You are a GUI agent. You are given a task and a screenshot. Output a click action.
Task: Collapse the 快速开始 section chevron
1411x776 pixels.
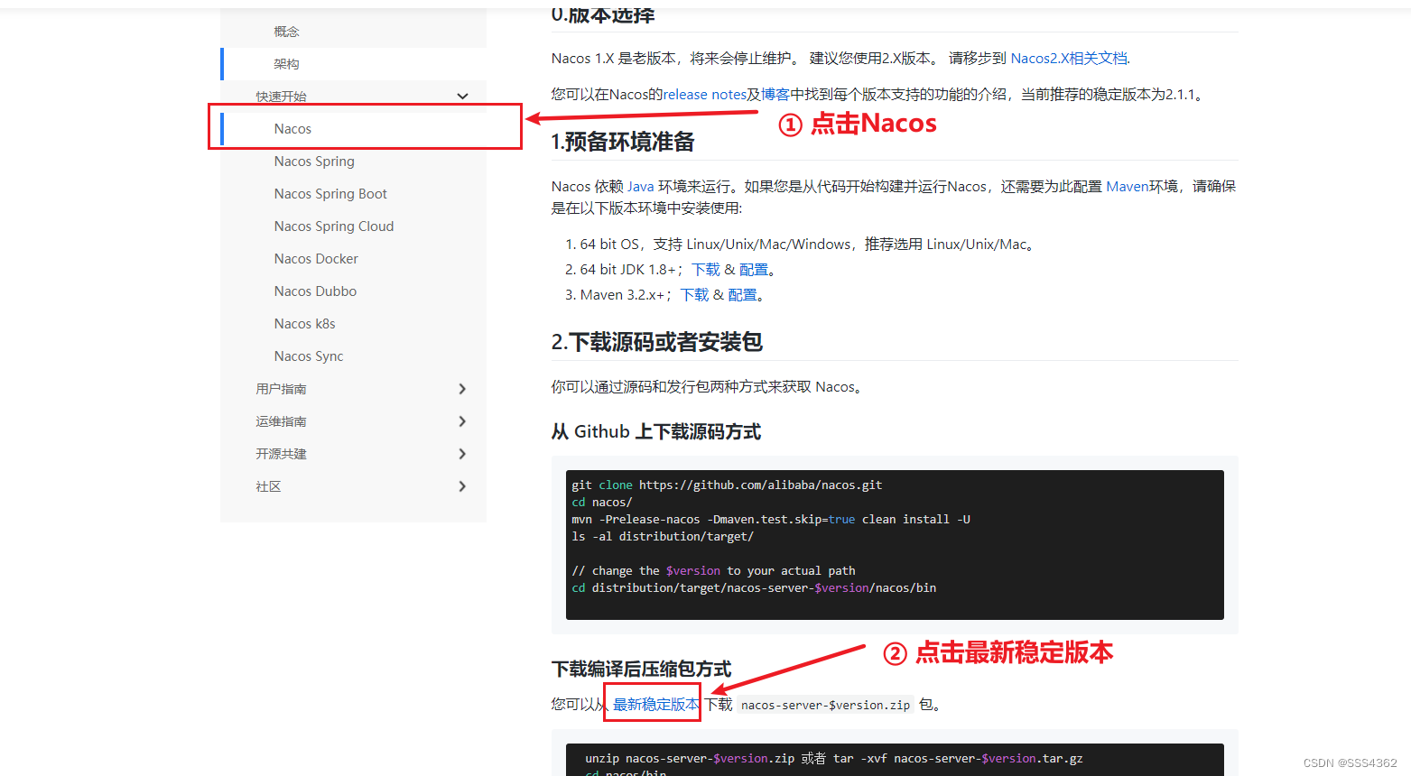click(x=462, y=97)
